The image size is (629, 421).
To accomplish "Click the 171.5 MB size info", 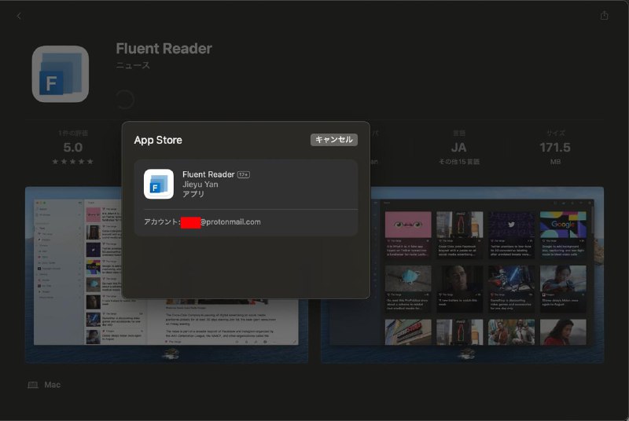I will point(555,148).
